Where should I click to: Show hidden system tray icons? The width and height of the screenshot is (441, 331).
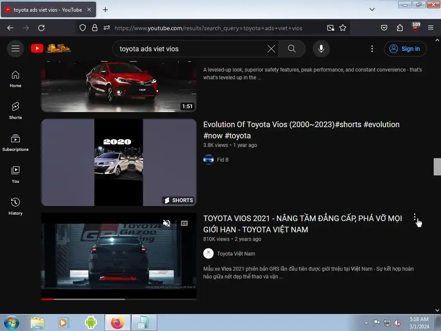(366, 323)
